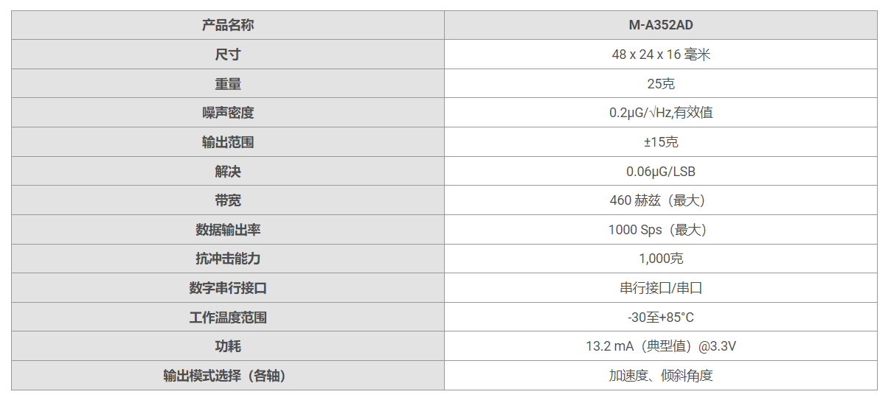The height and width of the screenshot is (400, 891).
Task: Select the 48 x 24 x 16 毫米 value
Action: [660, 55]
